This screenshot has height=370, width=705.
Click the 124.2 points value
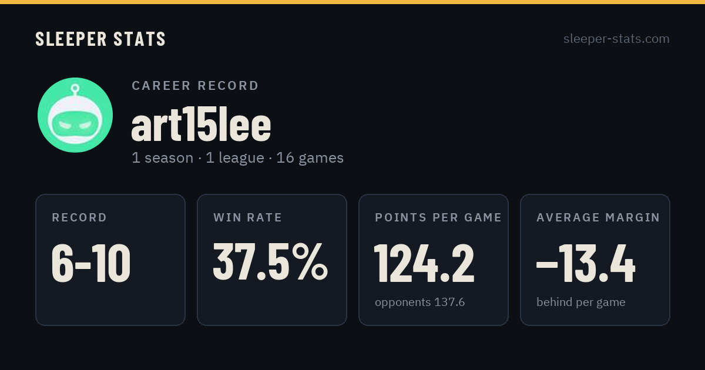pos(424,264)
